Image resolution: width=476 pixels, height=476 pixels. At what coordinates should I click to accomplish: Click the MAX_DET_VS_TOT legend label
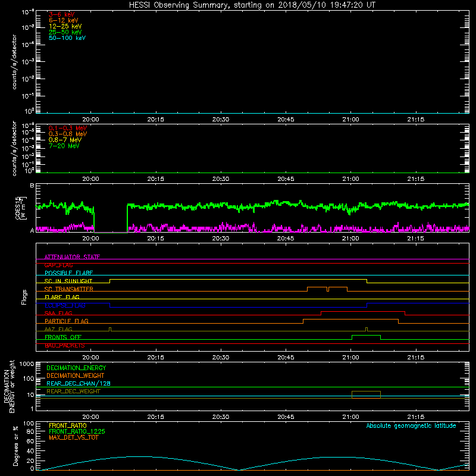click(73, 437)
